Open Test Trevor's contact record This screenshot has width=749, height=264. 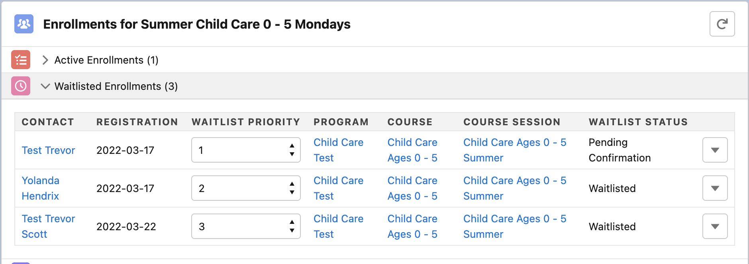[48, 150]
